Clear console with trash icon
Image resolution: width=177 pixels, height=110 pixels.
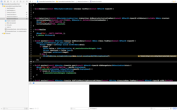(x=171, y=109)
